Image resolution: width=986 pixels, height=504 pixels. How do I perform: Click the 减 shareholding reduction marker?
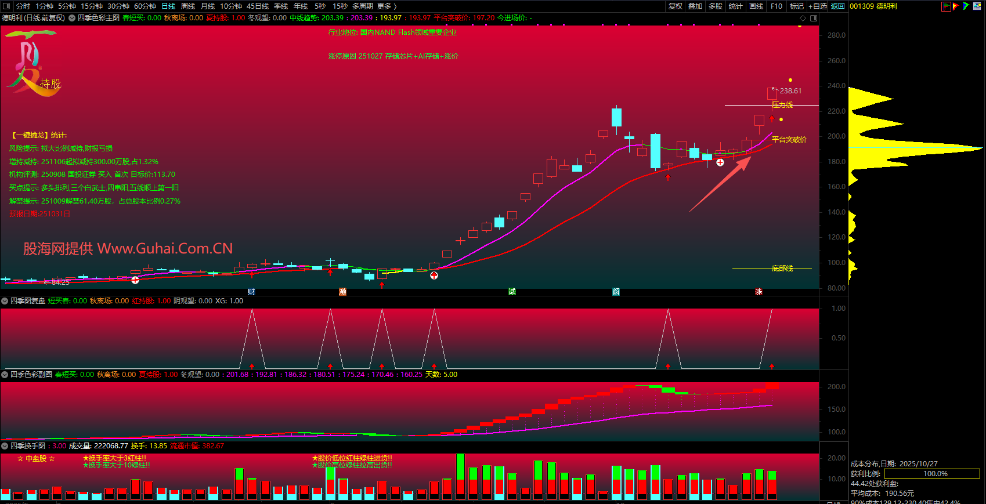click(x=512, y=292)
